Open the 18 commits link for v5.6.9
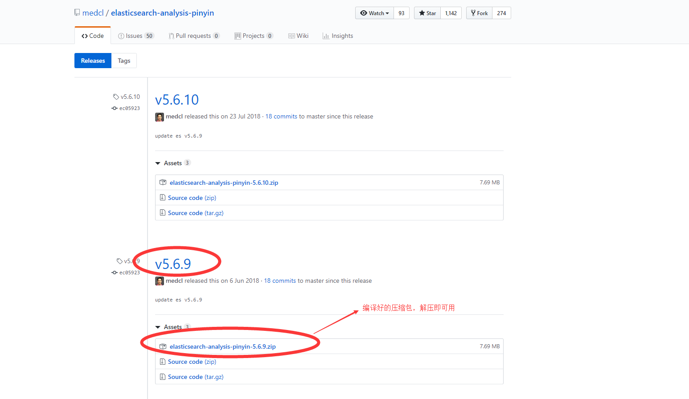The height and width of the screenshot is (399, 689). click(x=280, y=281)
